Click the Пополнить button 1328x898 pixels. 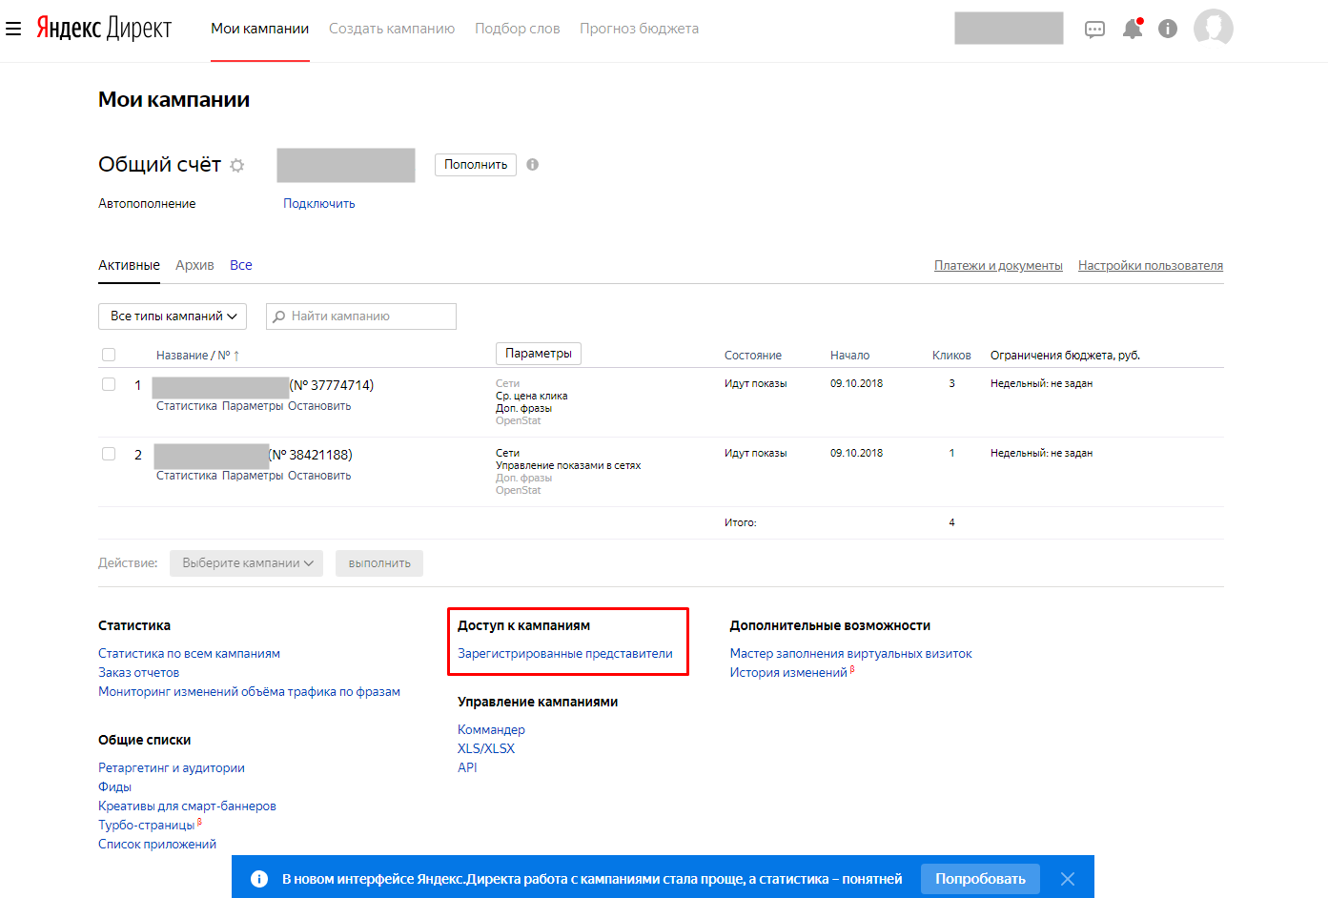(x=476, y=165)
